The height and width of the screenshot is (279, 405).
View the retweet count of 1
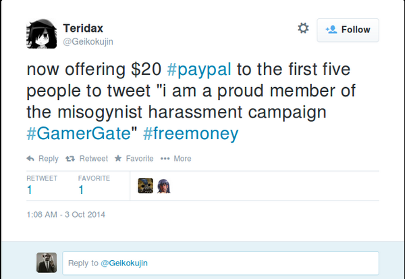point(30,191)
